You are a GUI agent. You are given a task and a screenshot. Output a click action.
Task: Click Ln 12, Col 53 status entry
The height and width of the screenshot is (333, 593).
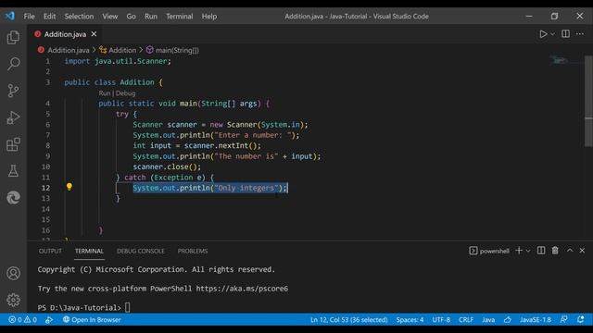[x=349, y=320]
